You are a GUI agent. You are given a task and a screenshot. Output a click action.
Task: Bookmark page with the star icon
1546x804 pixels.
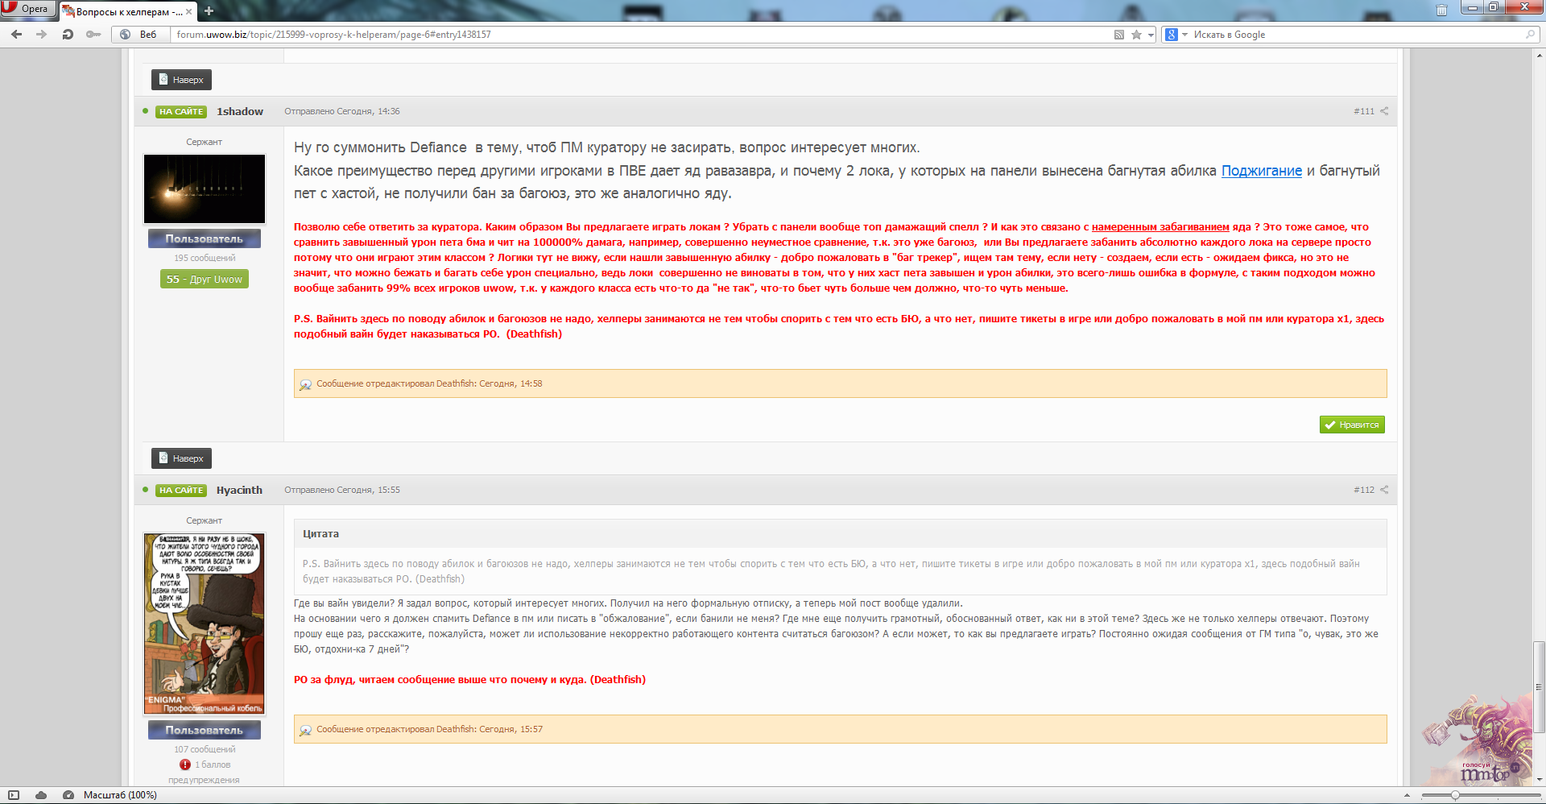click(x=1136, y=35)
